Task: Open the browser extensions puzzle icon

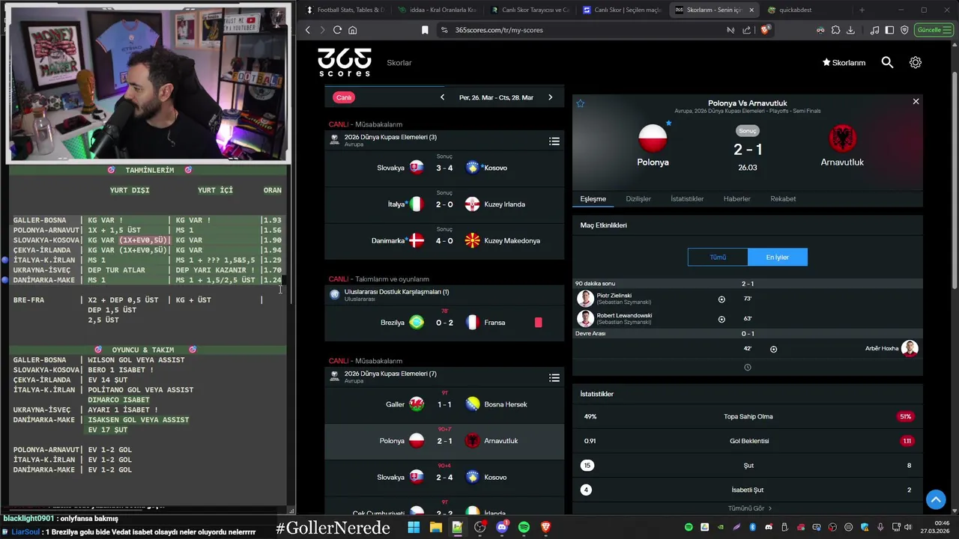Action: click(x=835, y=30)
